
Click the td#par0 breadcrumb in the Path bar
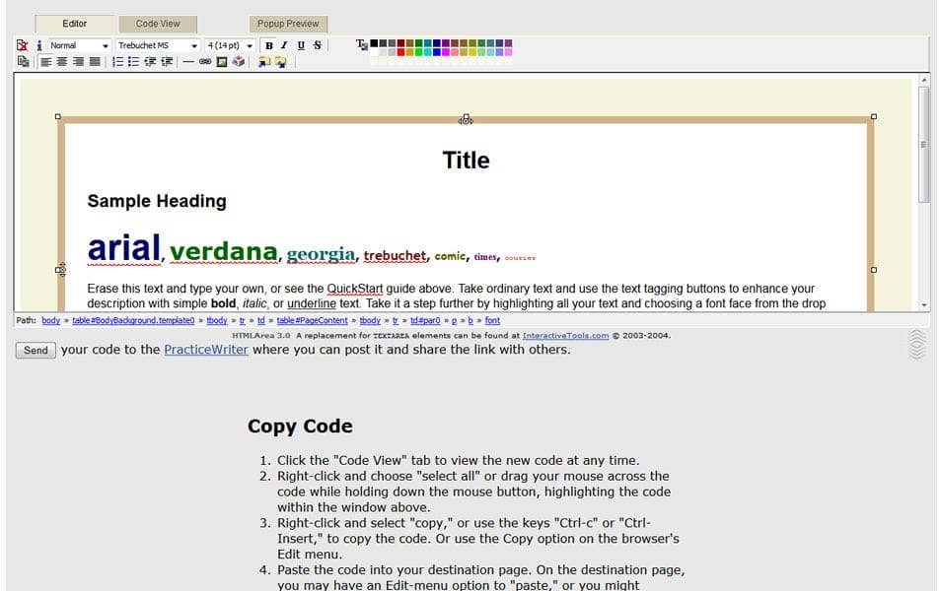tap(426, 320)
